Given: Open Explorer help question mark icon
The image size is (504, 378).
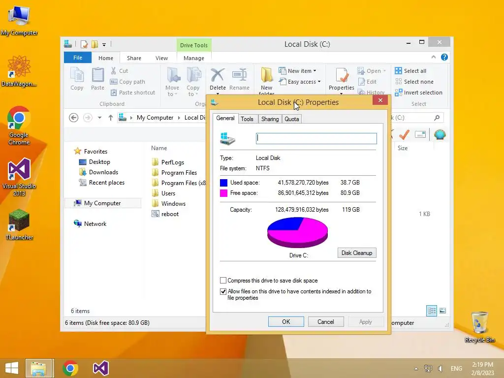Looking at the screenshot, I should (444, 57).
